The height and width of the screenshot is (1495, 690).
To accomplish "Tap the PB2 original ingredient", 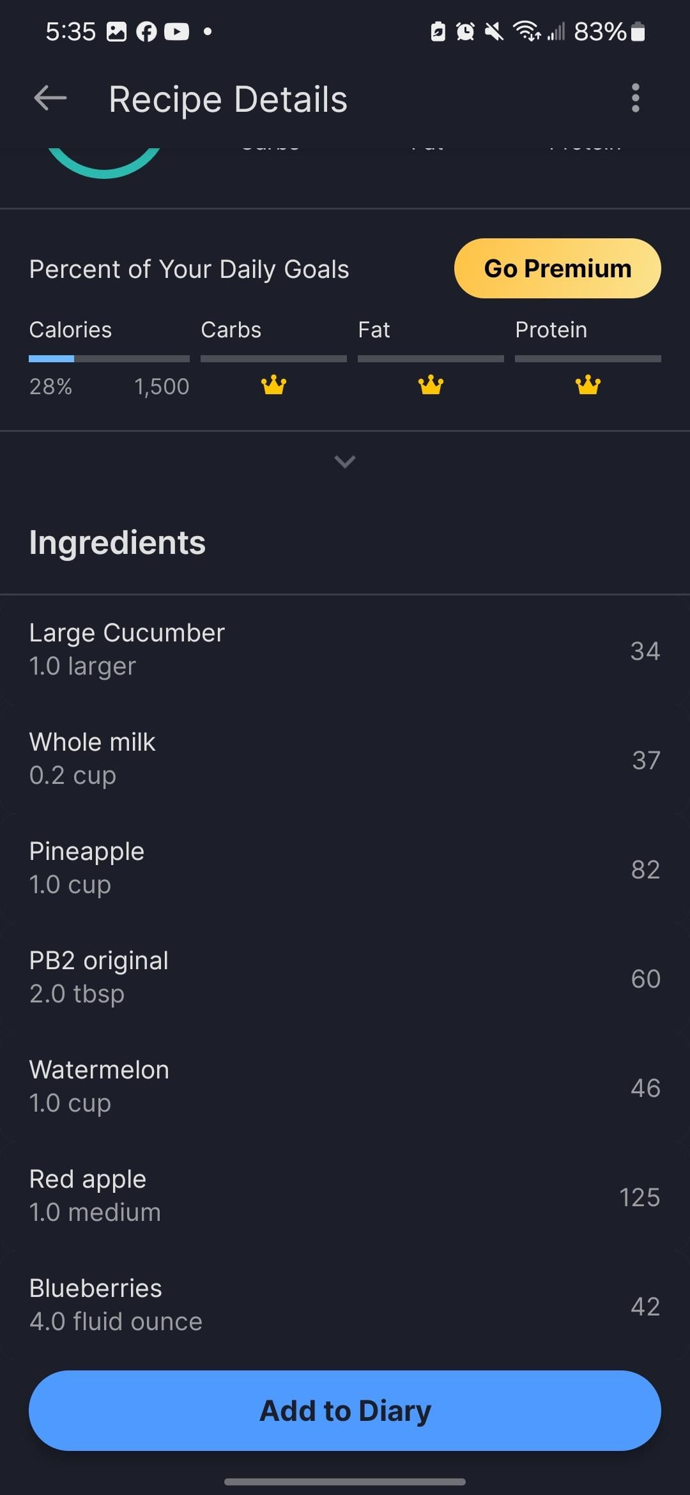I will (x=345, y=977).
